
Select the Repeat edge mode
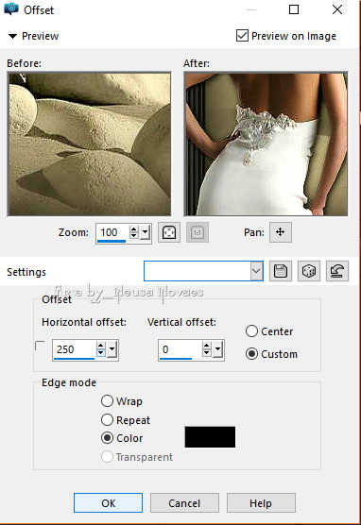click(x=107, y=419)
